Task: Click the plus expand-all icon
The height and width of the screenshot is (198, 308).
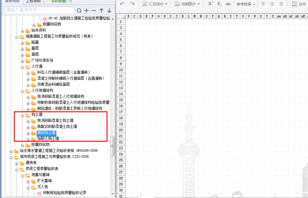Action: pyautogui.click(x=86, y=11)
